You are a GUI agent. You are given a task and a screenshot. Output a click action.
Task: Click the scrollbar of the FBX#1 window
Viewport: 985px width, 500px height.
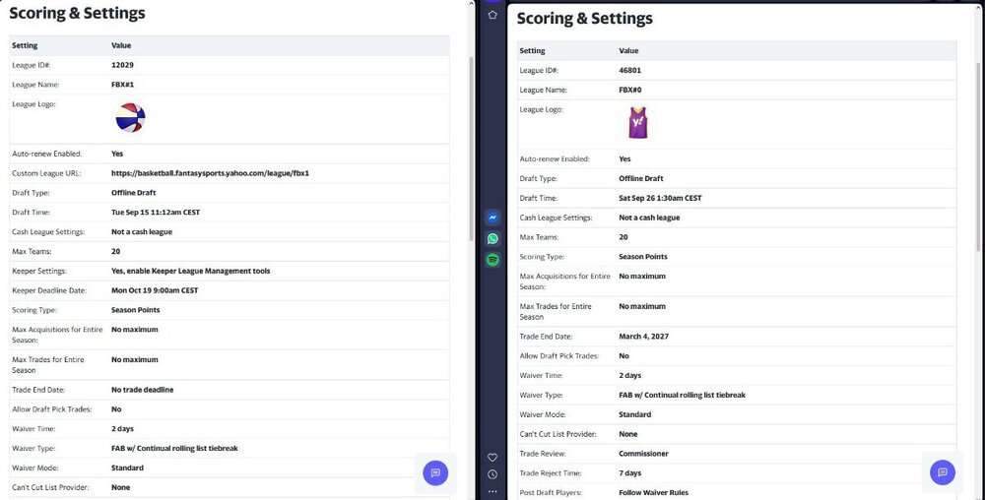pos(472,150)
